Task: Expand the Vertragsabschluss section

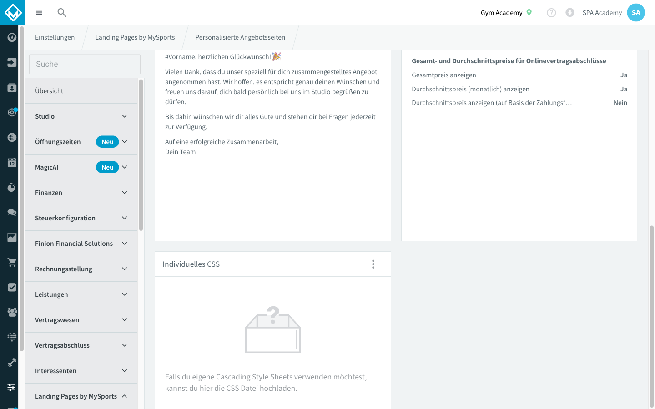Action: (81, 345)
